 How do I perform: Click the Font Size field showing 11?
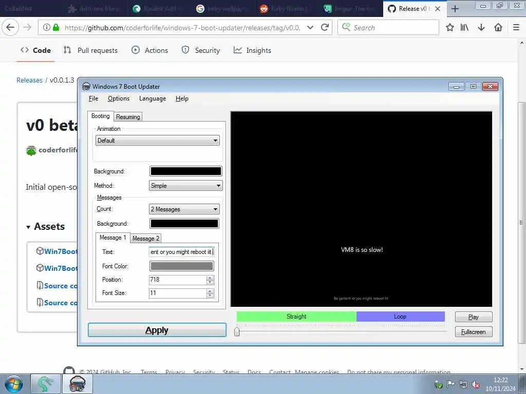178,293
